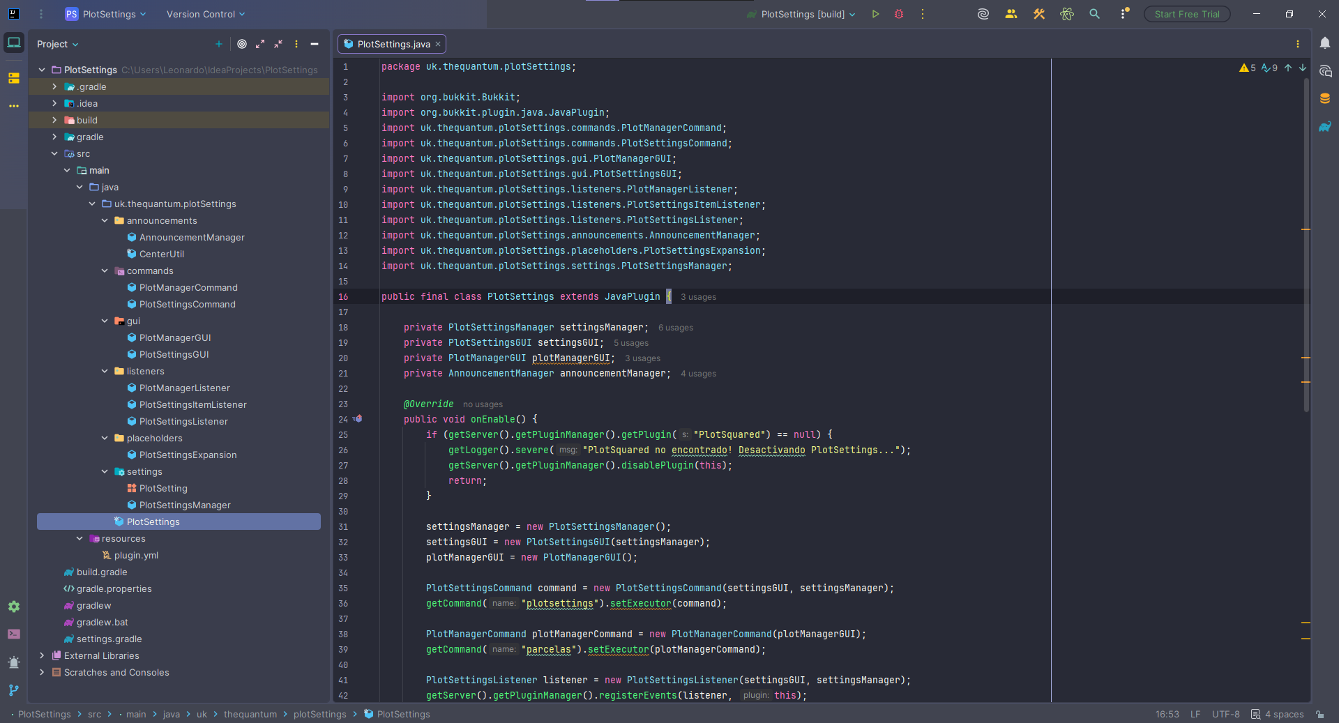Image resolution: width=1339 pixels, height=723 pixels.
Task: Click the Debug bug icon
Action: coord(899,14)
